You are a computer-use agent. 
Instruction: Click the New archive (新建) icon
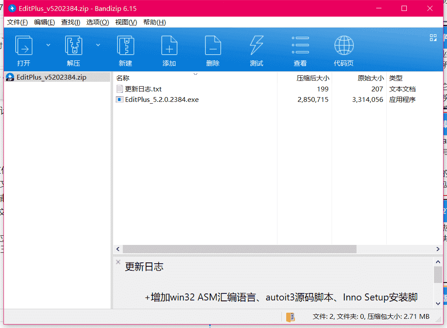click(x=125, y=45)
